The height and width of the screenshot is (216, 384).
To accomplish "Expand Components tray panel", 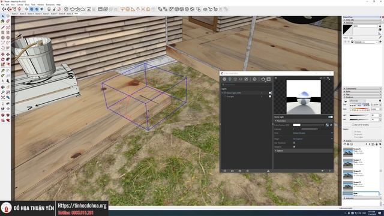I will (x=362, y=89).
